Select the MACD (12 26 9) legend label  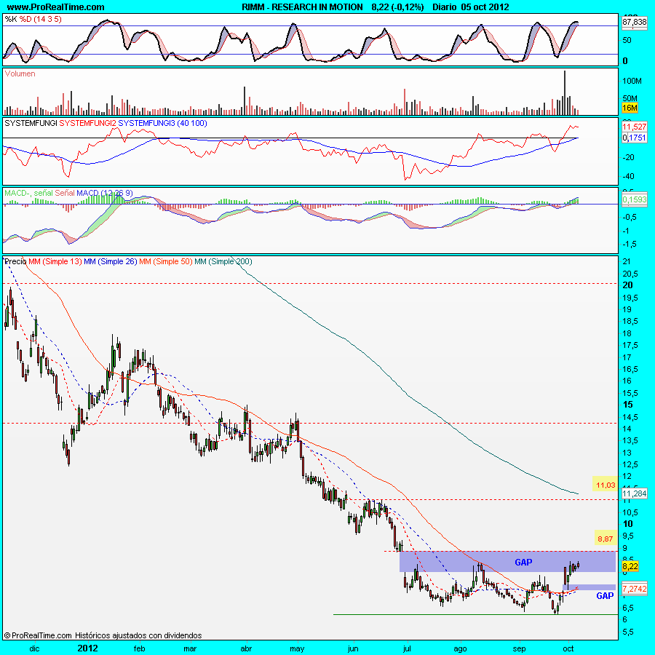click(x=104, y=193)
